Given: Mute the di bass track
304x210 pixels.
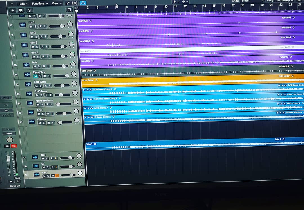Looking at the screenshot, I should [40, 123].
